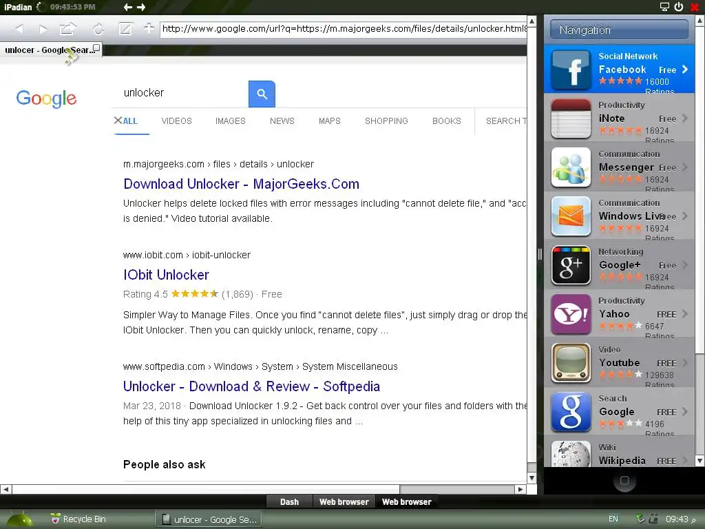Open the share icon in browser toolbar
The height and width of the screenshot is (529, 705).
pyautogui.click(x=68, y=29)
